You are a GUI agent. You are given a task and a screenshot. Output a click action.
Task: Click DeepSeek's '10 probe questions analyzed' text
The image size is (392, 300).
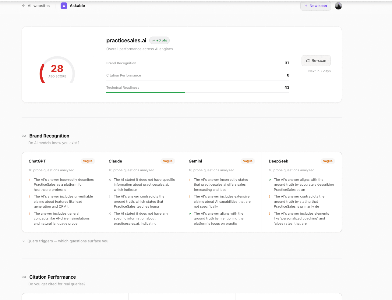click(291, 170)
